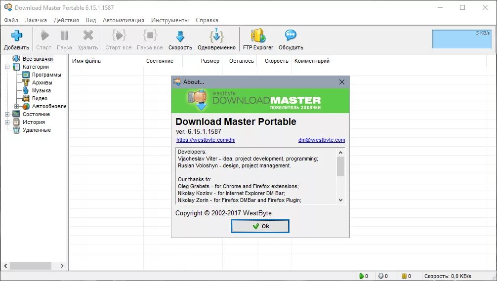The height and width of the screenshot is (281, 497).
Task: Click the tree panel horizontal scrollbar thumb
Action: (31, 266)
